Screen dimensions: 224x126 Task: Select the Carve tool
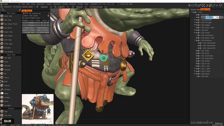(x=6, y=78)
